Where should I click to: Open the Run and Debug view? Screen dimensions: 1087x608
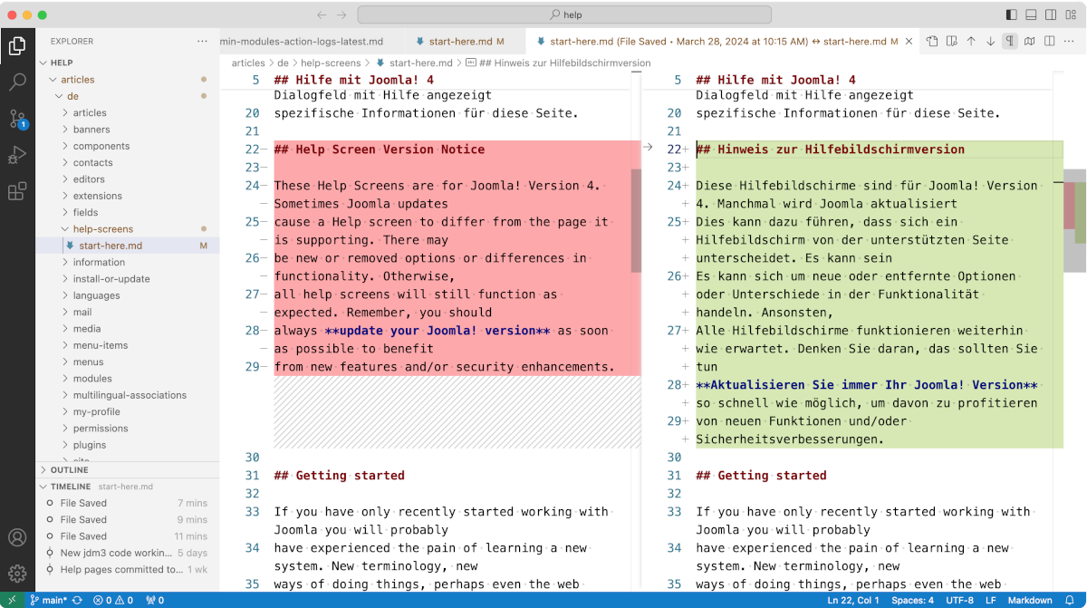click(x=17, y=155)
